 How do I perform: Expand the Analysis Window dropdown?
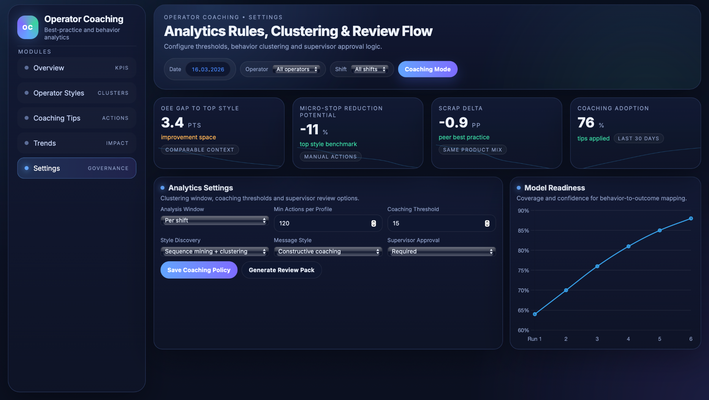click(214, 220)
